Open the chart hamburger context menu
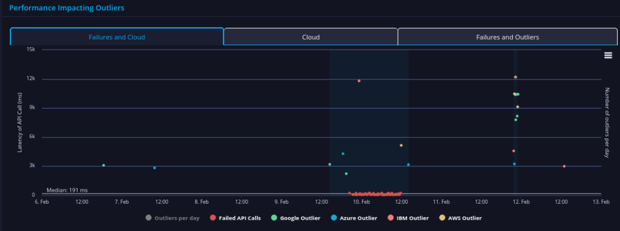Viewport: 620px width, 231px height. pos(608,55)
